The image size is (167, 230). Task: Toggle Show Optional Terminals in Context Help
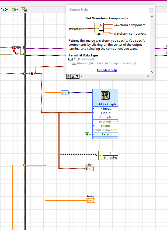(69, 77)
